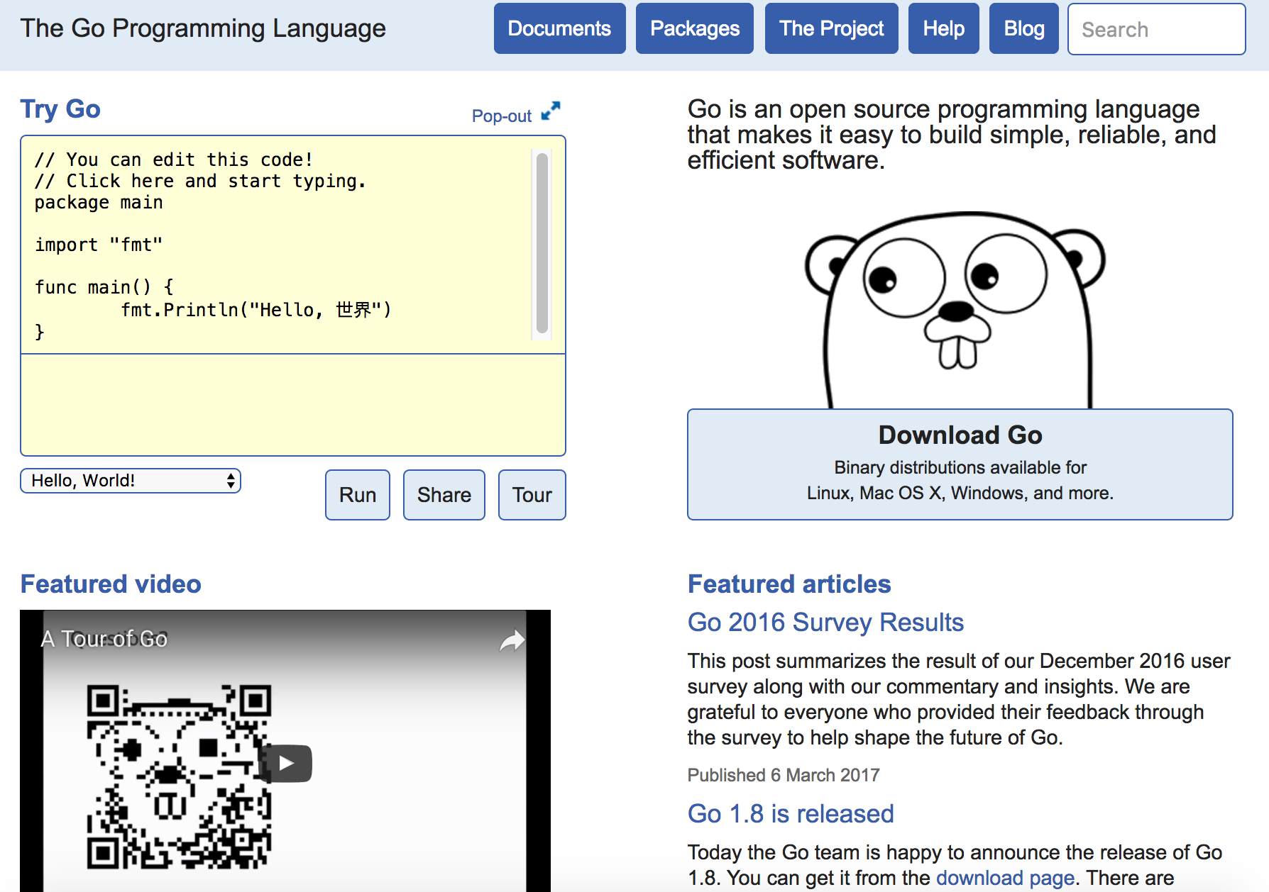Open Go 1.8 is released article
The image size is (1269, 892).
(791, 813)
